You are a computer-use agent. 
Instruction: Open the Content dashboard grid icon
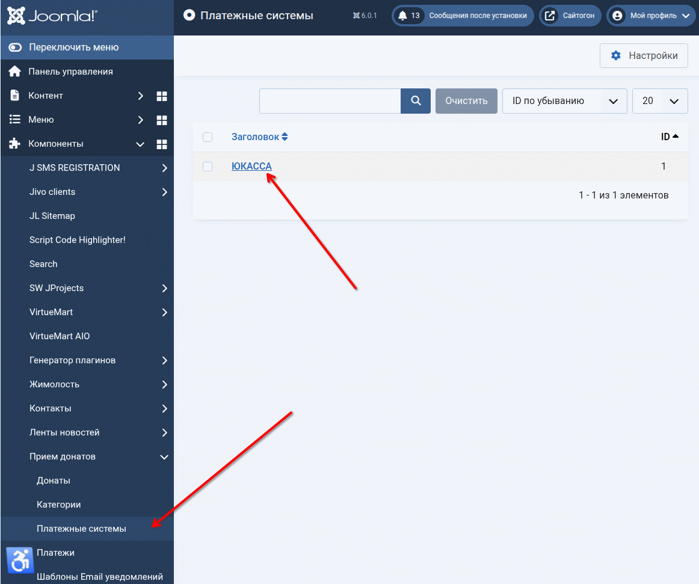pyautogui.click(x=161, y=96)
